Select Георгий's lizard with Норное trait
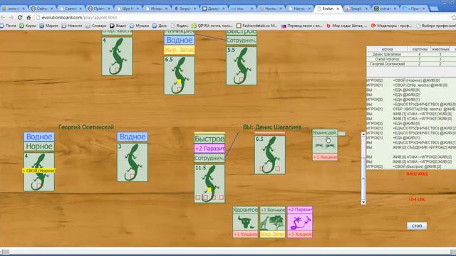Viewport: 456px width, 256px height. click(39, 172)
